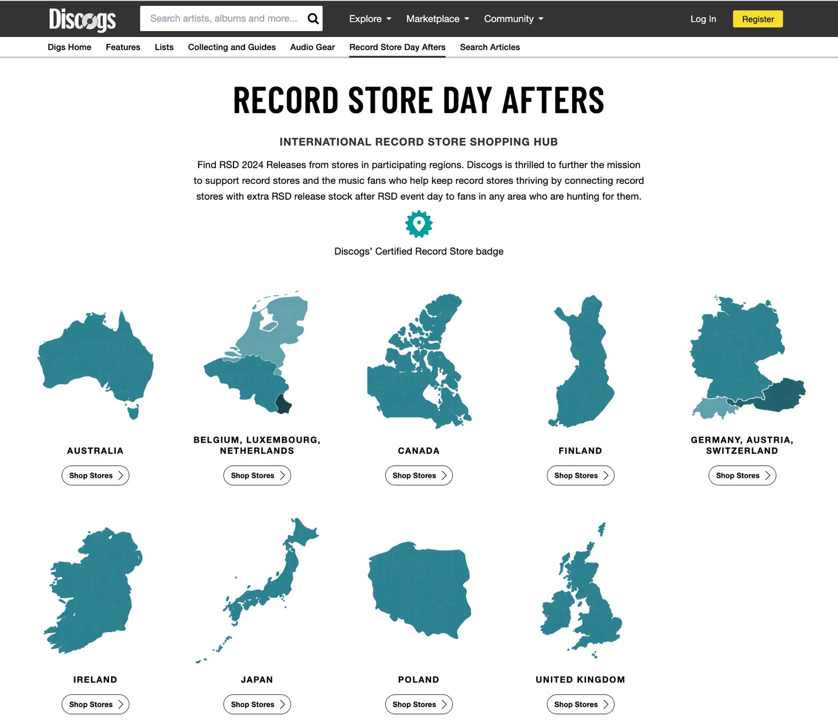Click the Belgium, Luxembourg, Netherlands label

coord(257,445)
